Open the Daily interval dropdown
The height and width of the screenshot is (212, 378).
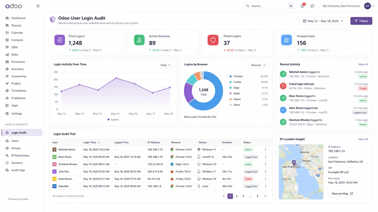tap(166, 65)
